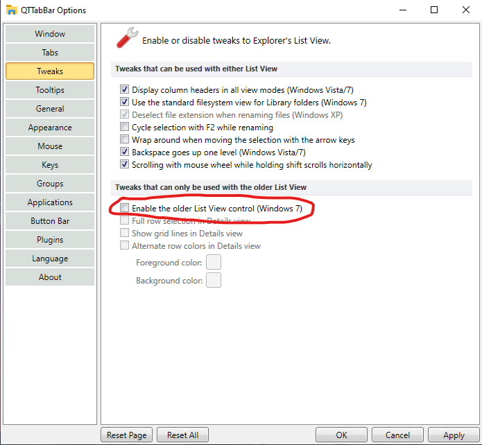482x445 pixels.
Task: Open the Keys settings category
Action: [x=50, y=165]
